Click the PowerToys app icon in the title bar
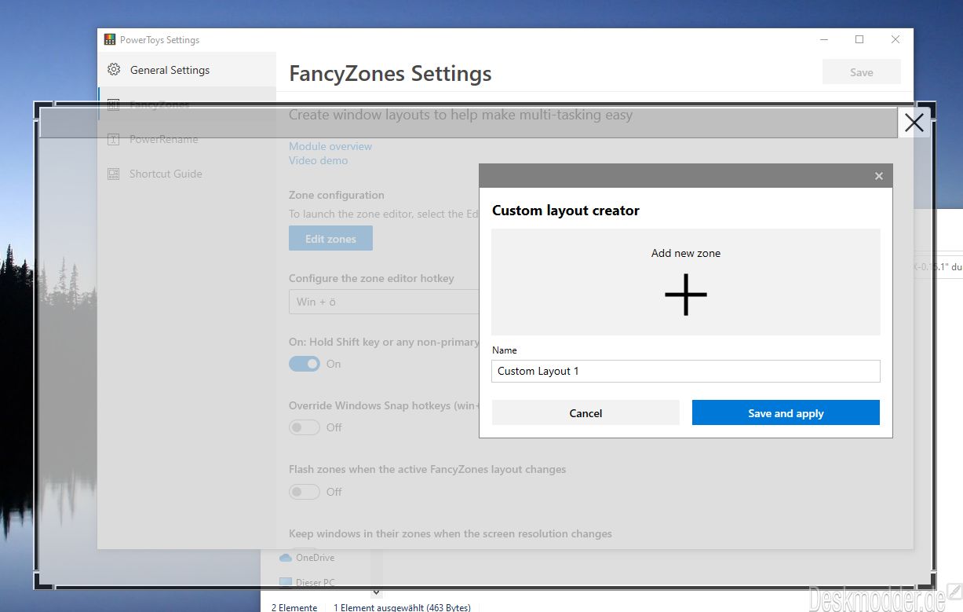The width and height of the screenshot is (963, 612). pos(110,39)
